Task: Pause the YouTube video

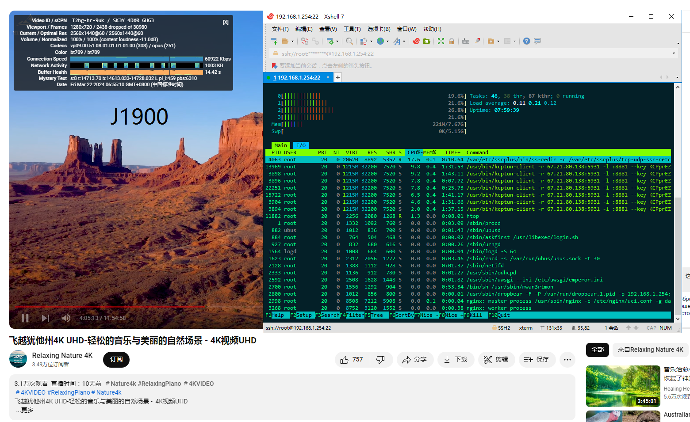Action: (25, 318)
